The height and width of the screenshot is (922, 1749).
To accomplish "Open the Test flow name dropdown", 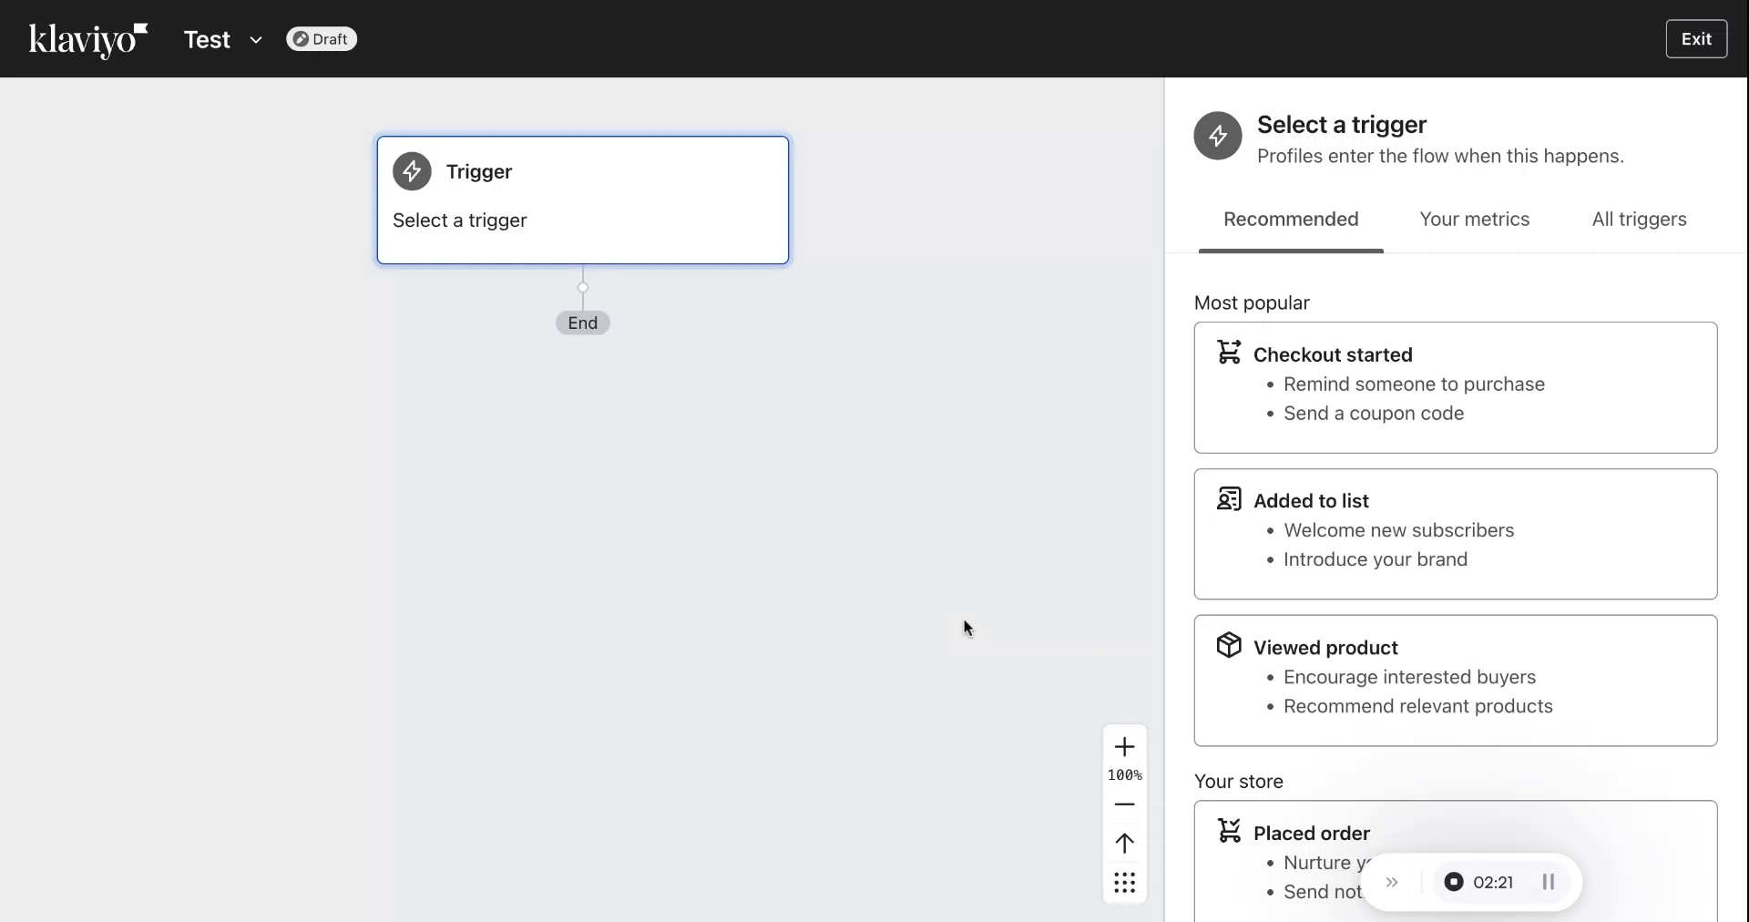I will [x=256, y=40].
